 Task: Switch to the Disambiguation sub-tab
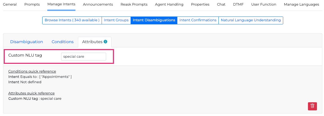point(26,42)
